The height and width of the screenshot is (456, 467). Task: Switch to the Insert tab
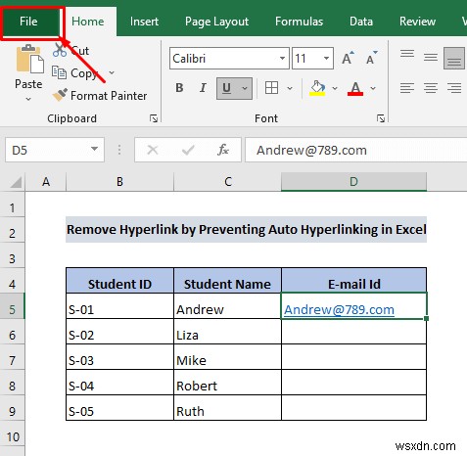click(144, 22)
